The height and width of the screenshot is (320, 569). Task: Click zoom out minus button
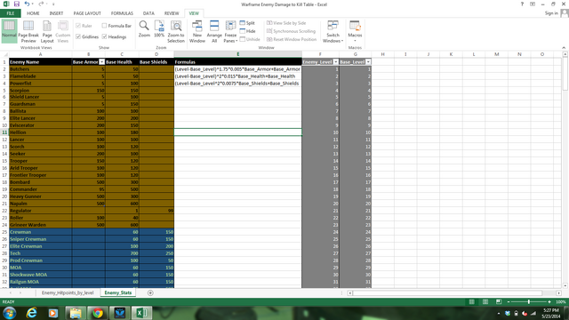click(509, 302)
